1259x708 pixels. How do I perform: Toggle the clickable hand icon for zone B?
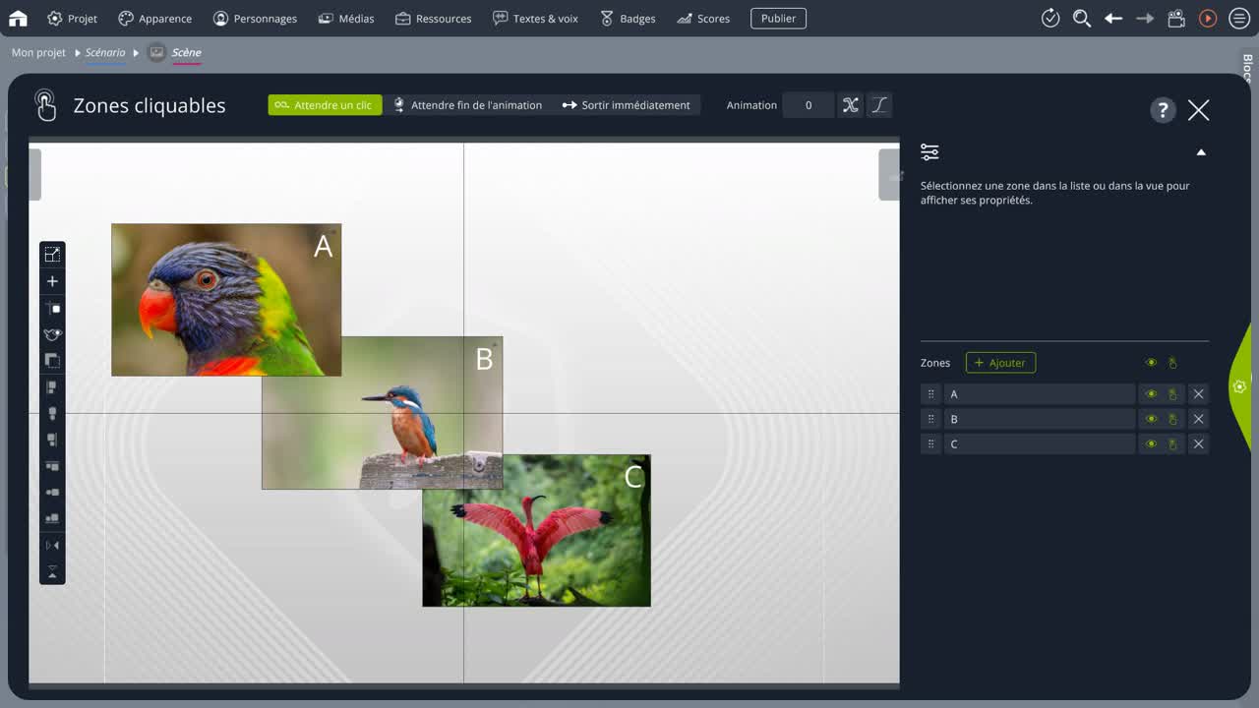[1172, 419]
